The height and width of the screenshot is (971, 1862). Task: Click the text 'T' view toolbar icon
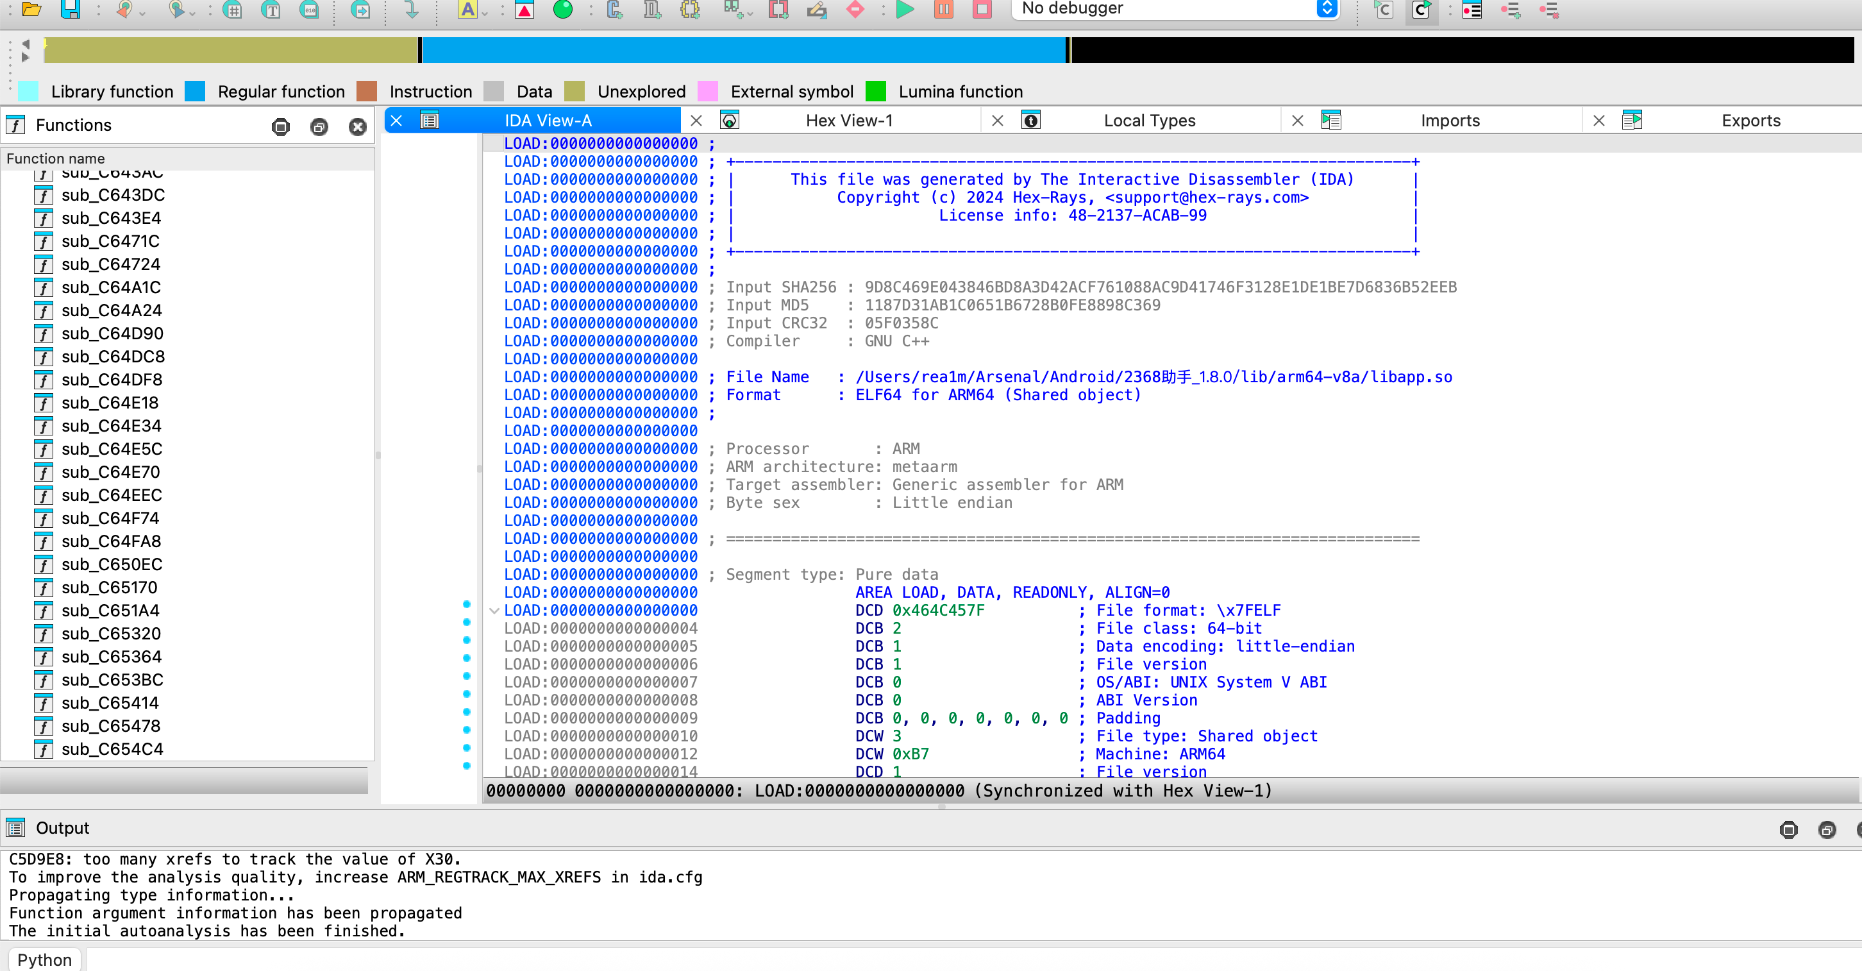click(x=271, y=10)
